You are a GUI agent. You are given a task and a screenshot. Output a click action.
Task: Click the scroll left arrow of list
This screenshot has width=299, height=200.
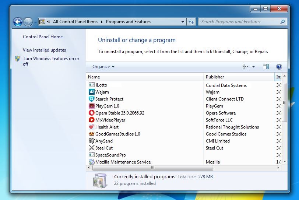89,168
